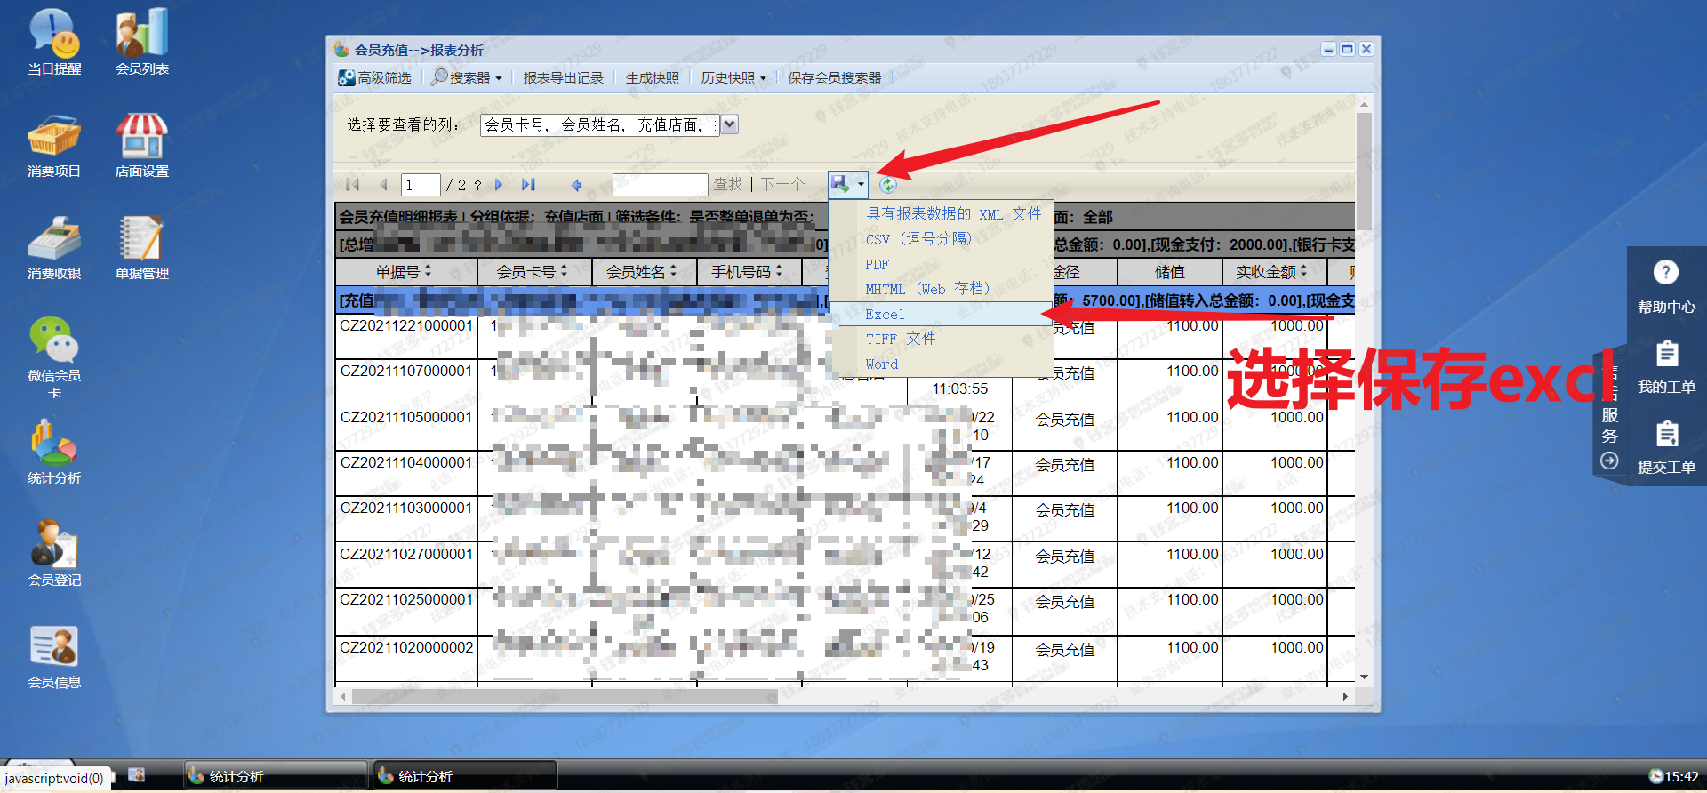Open the 搜索器 dropdown menu
Image resolution: width=1707 pixels, height=793 pixels.
pos(468,78)
